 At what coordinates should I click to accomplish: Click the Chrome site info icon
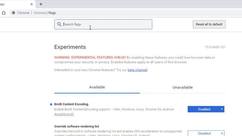[x=14, y=13]
